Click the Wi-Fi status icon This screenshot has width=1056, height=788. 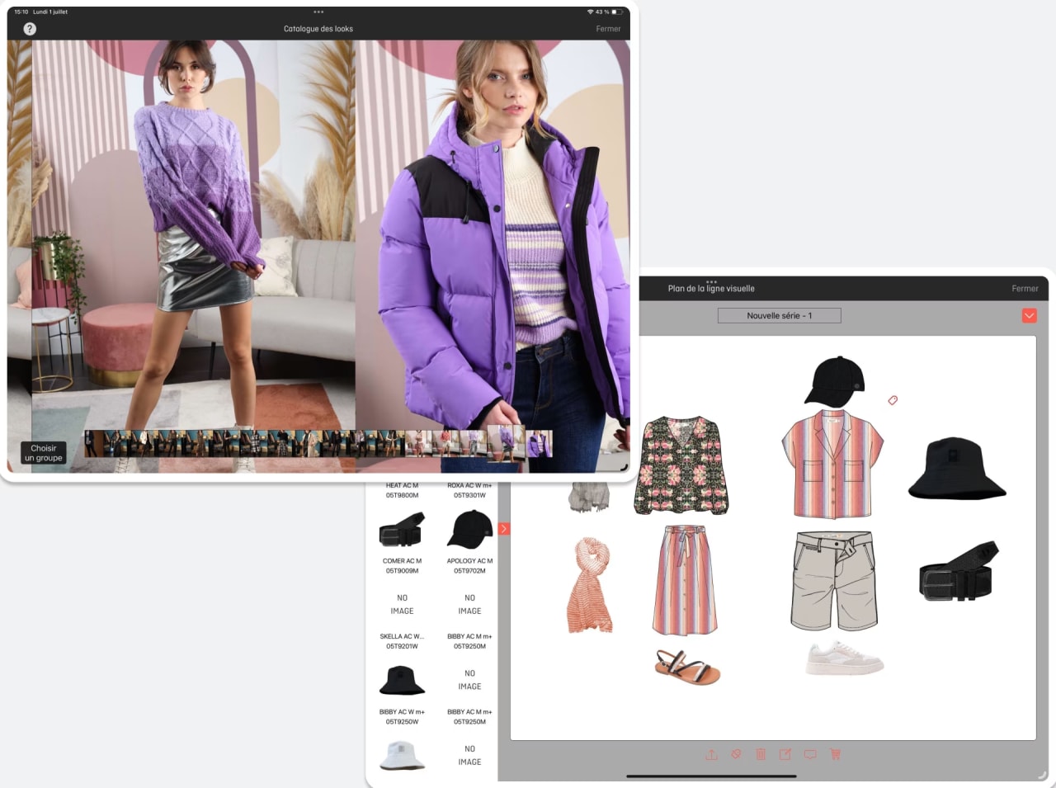click(590, 12)
